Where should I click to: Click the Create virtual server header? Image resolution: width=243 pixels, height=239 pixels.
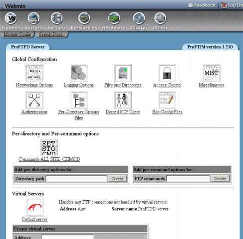[80, 229]
